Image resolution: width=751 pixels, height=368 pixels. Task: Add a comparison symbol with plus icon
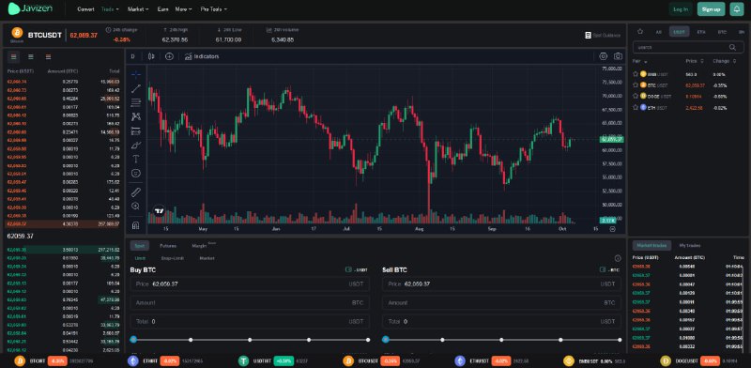[x=169, y=56]
